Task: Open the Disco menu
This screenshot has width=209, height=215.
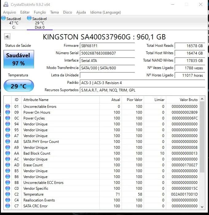Action: coord(67,12)
